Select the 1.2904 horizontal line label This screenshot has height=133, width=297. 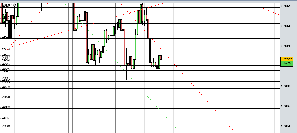(x=5, y=61)
